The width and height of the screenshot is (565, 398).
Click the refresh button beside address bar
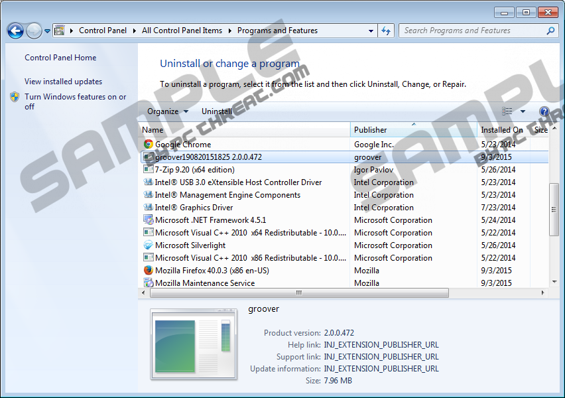(x=387, y=31)
